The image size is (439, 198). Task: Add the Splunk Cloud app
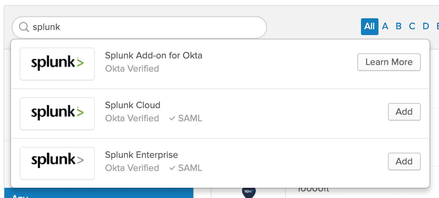click(404, 112)
